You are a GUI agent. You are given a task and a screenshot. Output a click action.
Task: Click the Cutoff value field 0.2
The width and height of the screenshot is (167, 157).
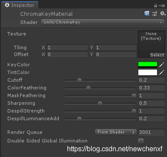coord(152,80)
